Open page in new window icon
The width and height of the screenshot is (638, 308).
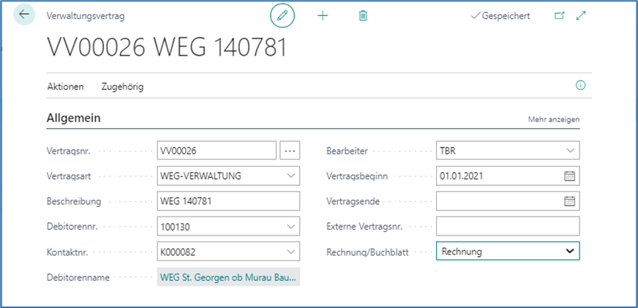pyautogui.click(x=560, y=16)
